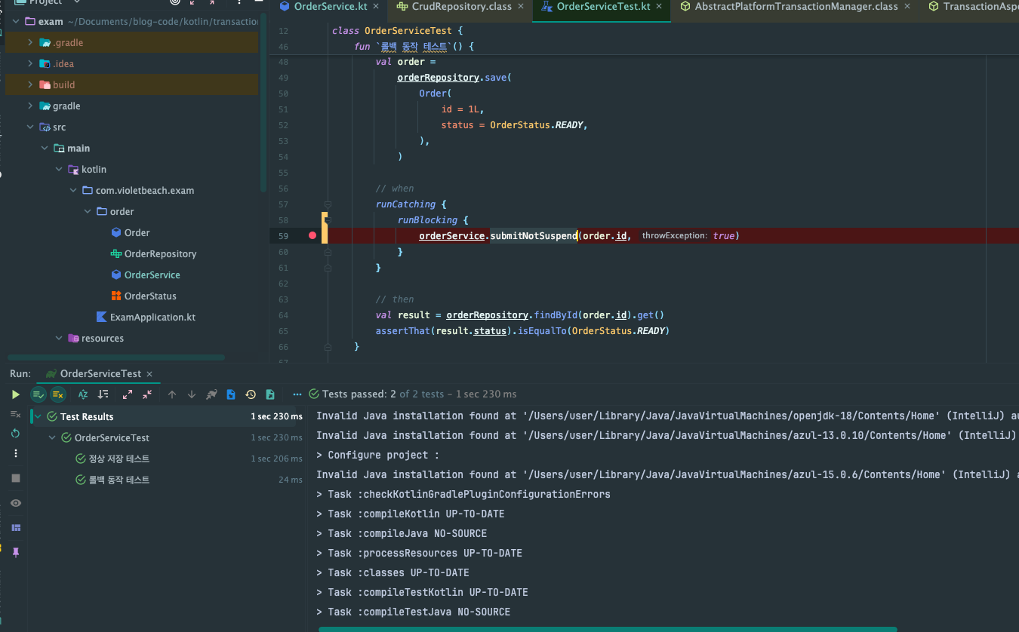The image size is (1019, 632).
Task: Click fold toggle at line 57
Action: pyautogui.click(x=328, y=204)
